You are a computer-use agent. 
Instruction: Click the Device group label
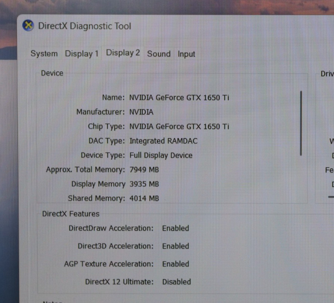pos(52,73)
